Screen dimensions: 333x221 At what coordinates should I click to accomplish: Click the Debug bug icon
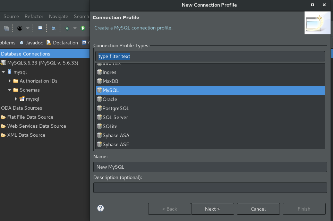coord(67,28)
